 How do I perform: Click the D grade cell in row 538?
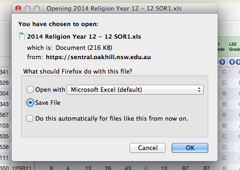(x=224, y=147)
